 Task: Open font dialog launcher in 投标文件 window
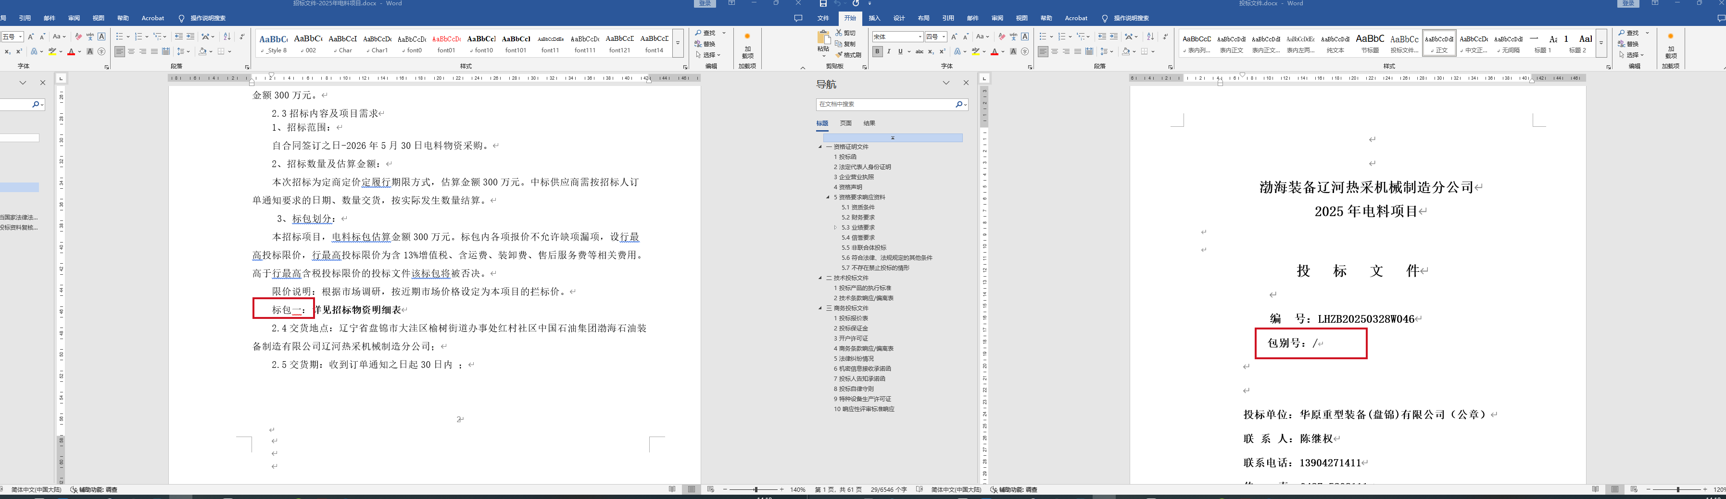click(1030, 67)
